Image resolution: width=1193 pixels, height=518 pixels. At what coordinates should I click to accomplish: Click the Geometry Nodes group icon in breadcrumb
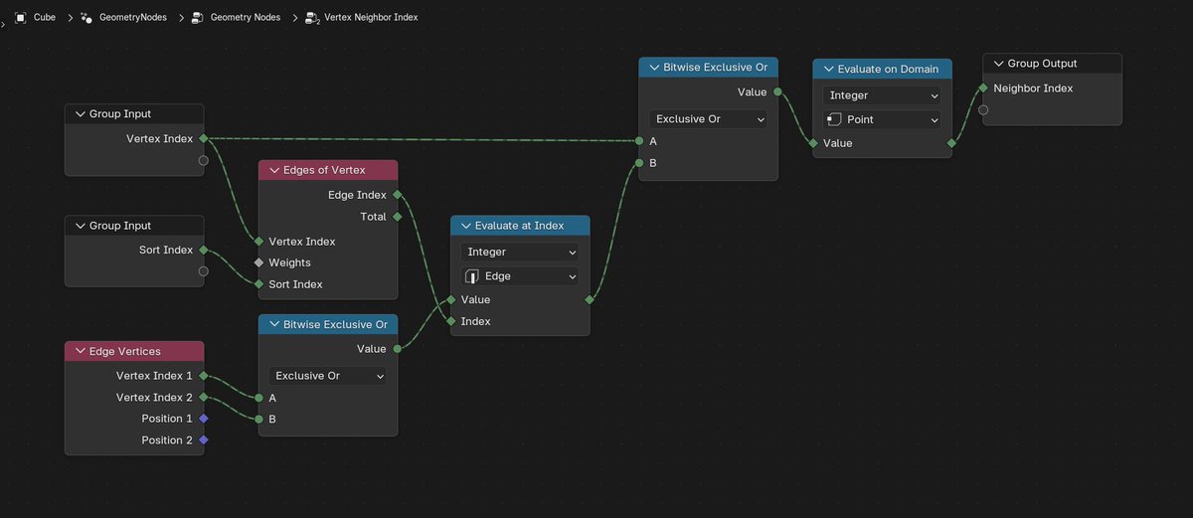click(x=198, y=17)
